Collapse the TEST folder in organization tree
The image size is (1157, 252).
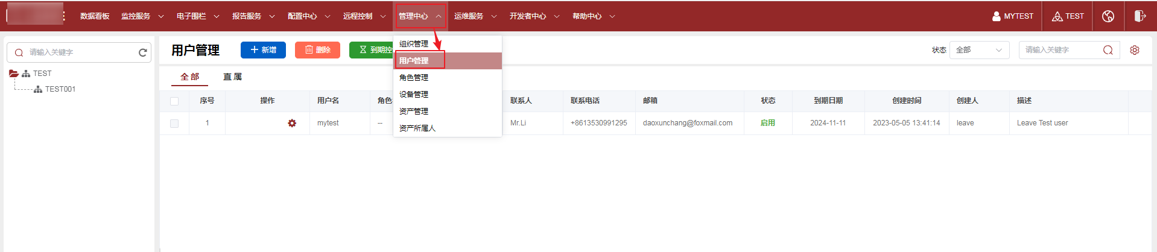coord(13,74)
